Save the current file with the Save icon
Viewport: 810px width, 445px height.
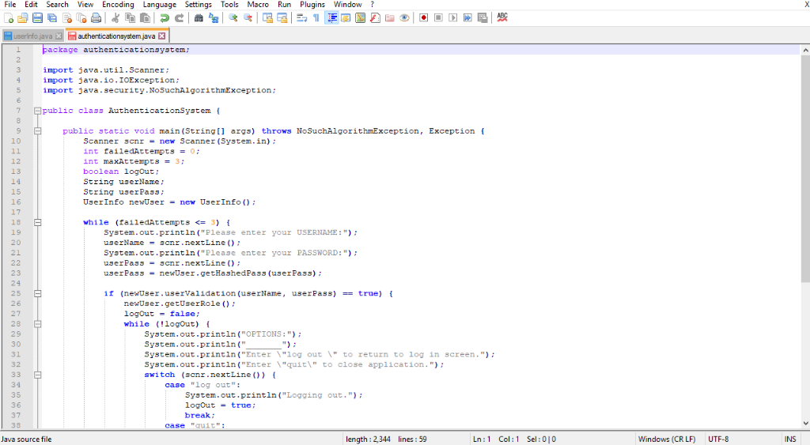click(37, 18)
